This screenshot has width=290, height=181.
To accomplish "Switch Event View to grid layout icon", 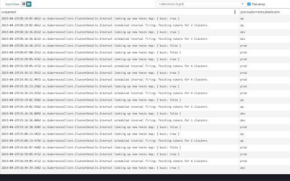I will point(29,4).
